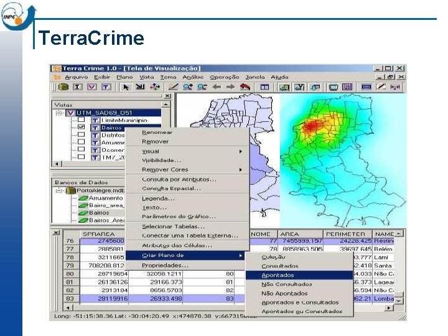Click the table's vertical scrollbar down arrow
448x336 pixels.
click(x=399, y=301)
